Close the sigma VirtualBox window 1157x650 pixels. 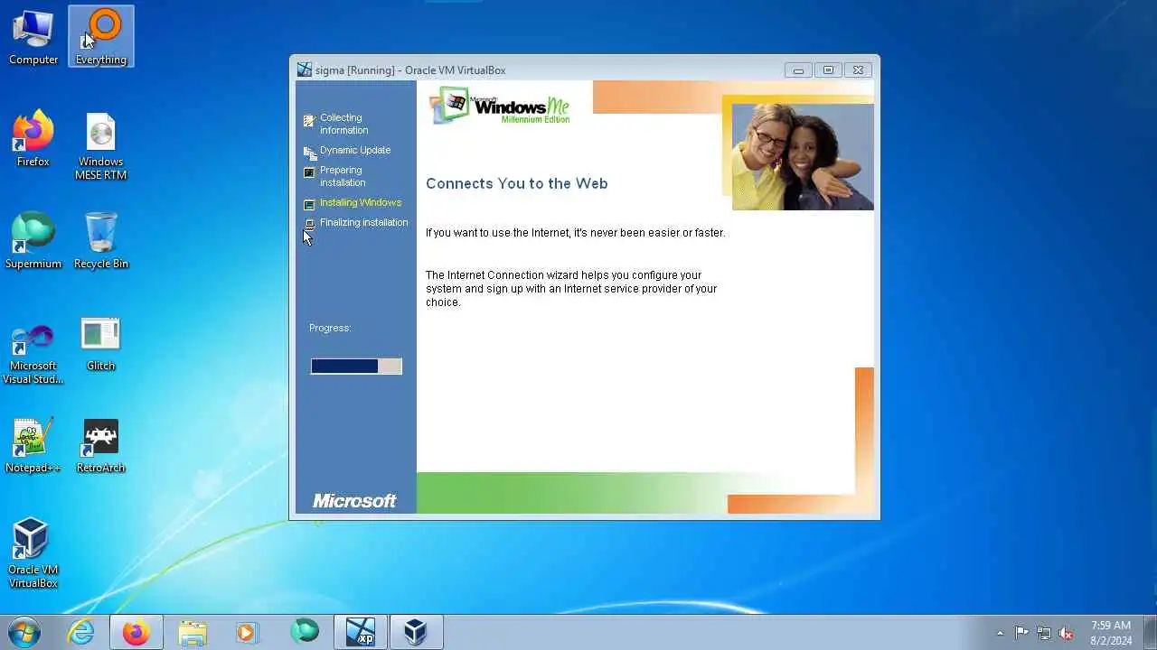click(858, 70)
